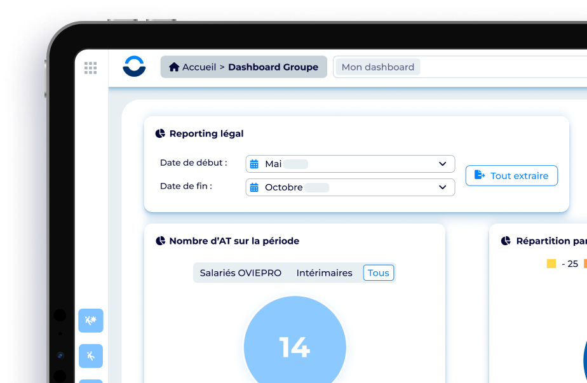Click the Nombre d'AT sur la période heading
This screenshot has width=587, height=383.
click(x=234, y=241)
